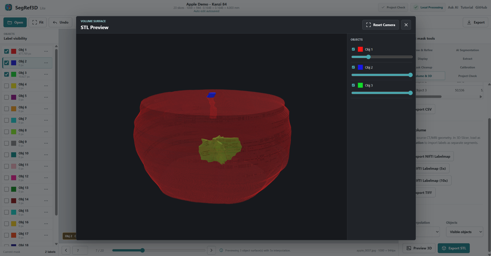
Task: Open the Tutorial link
Action: (x=467, y=7)
